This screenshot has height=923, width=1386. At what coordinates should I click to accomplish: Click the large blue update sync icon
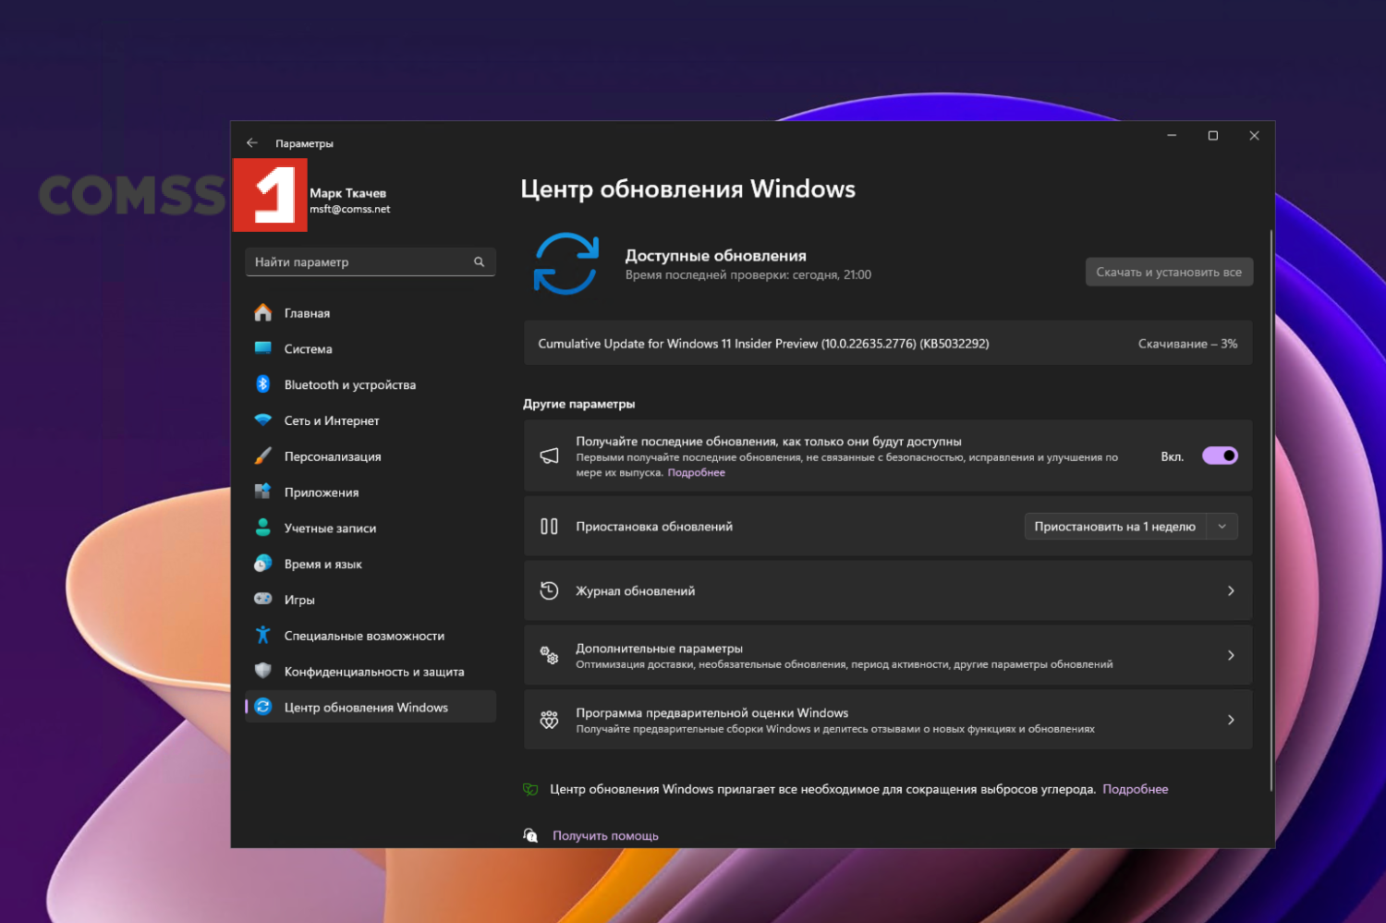(566, 263)
